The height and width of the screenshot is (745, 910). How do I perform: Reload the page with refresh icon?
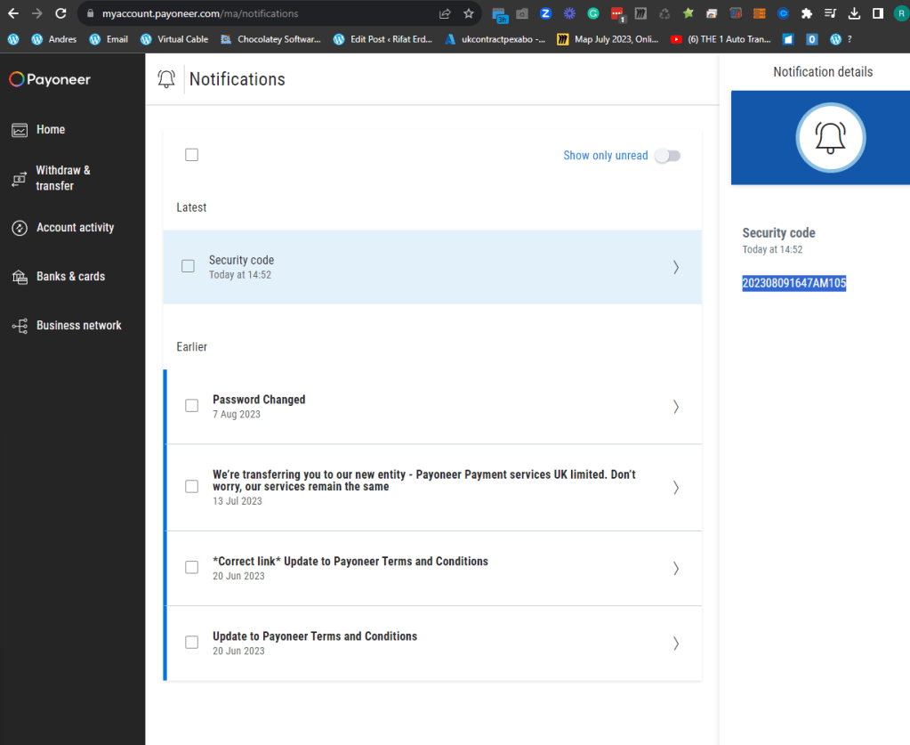click(61, 13)
